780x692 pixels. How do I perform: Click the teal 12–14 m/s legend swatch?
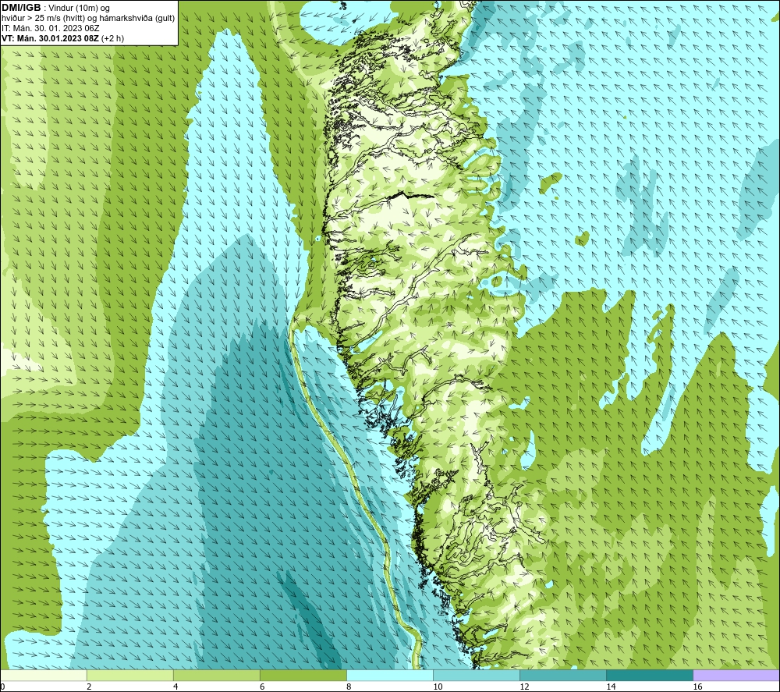[x=562, y=675]
